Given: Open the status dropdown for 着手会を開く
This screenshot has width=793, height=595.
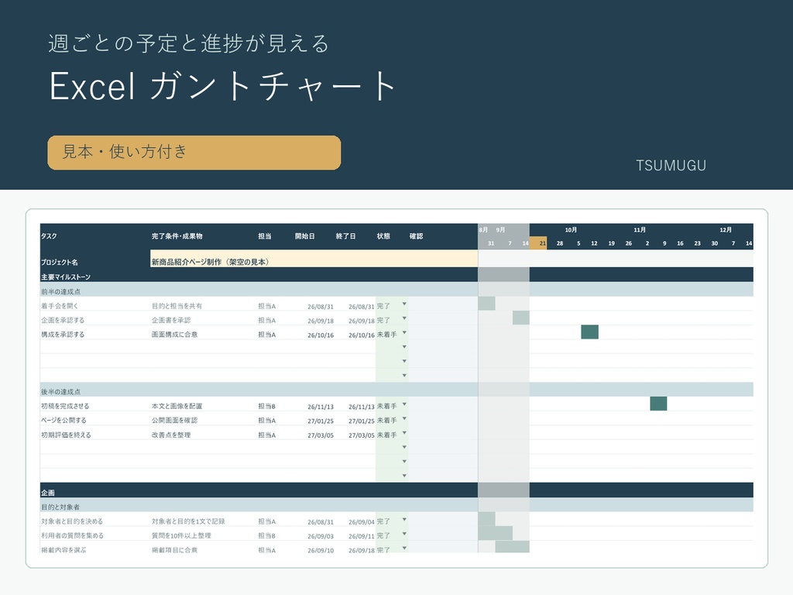Looking at the screenshot, I should (404, 304).
